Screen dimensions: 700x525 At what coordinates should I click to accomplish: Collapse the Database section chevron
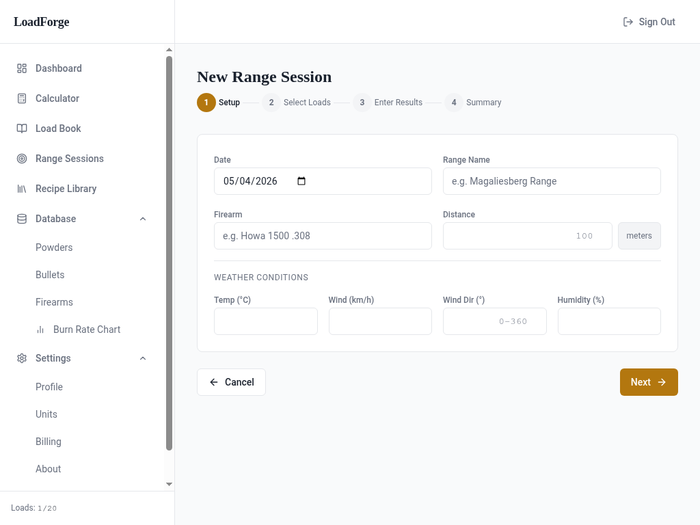point(143,219)
